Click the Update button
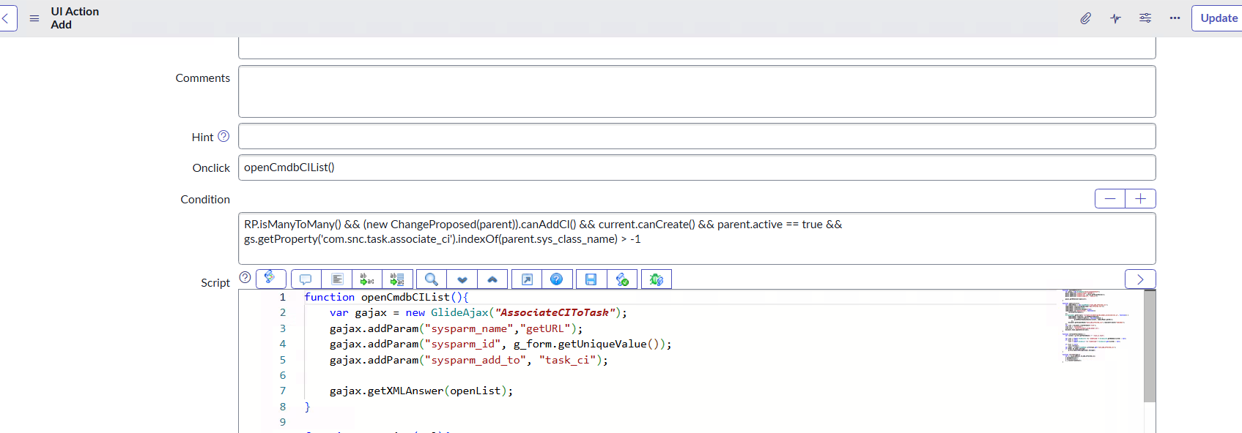Screen dimensions: 1242x433 (x=1218, y=18)
